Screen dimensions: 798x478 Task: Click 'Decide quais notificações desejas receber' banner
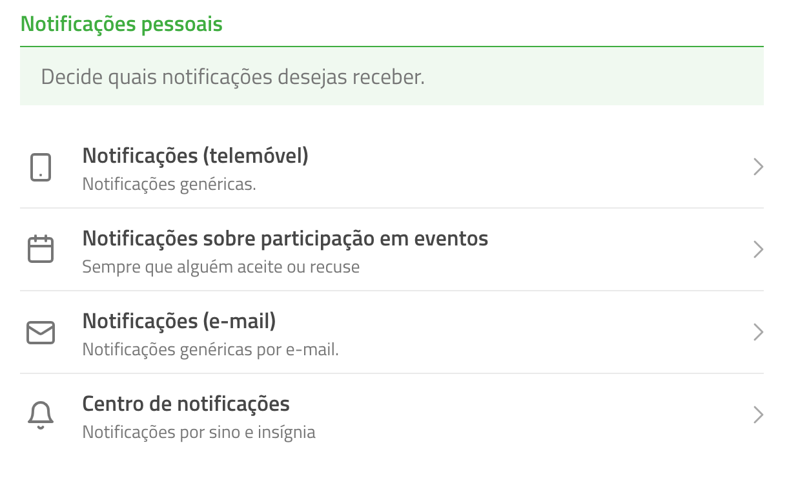pyautogui.click(x=392, y=76)
